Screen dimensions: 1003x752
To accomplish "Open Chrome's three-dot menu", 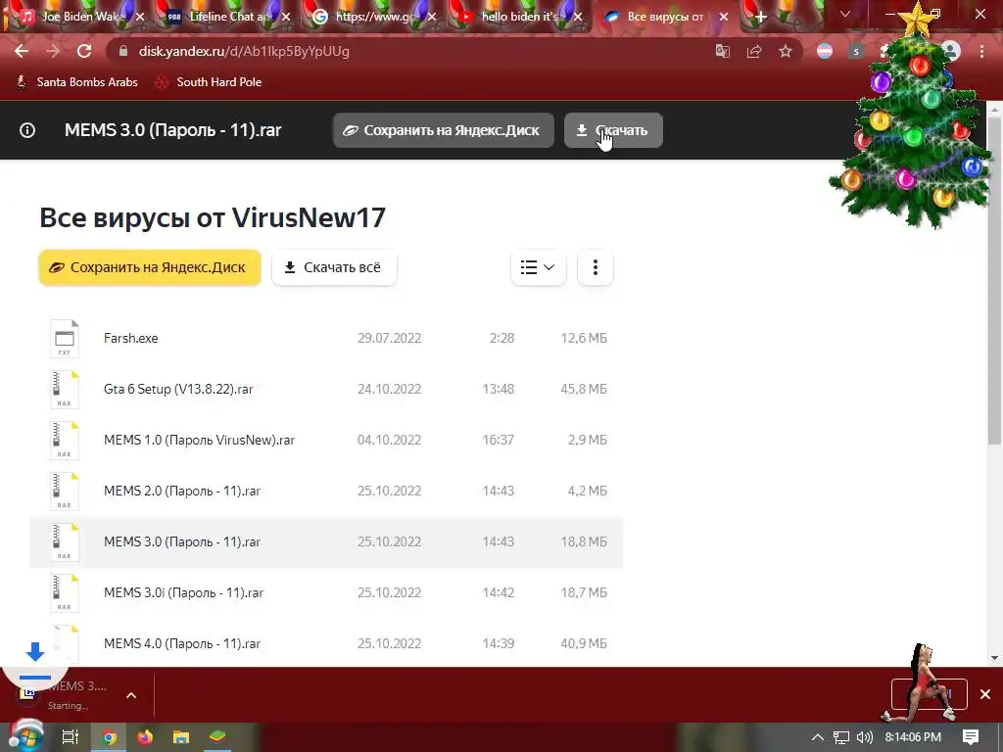I will coord(981,51).
